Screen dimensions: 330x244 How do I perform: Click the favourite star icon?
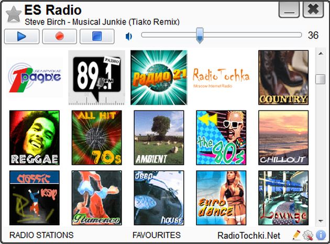pos(14,14)
